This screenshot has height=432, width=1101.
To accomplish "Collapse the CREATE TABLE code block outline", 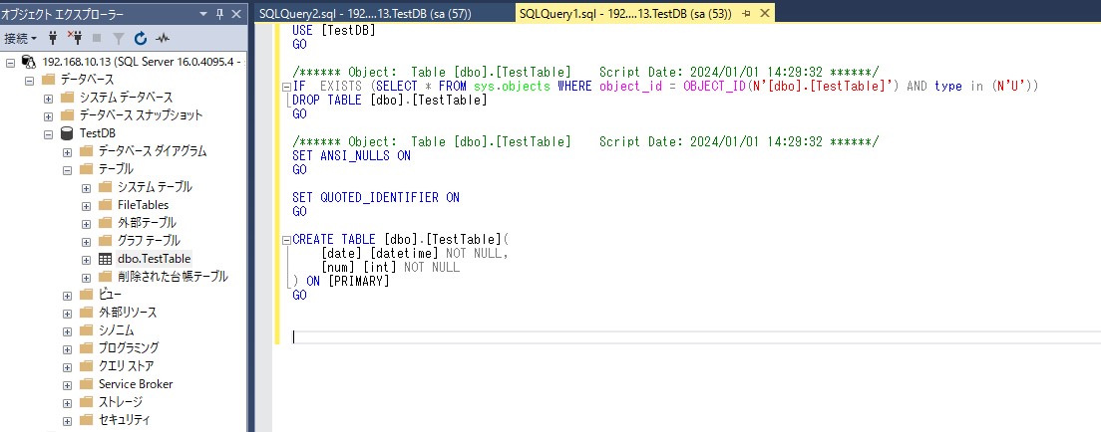I will pyautogui.click(x=286, y=241).
